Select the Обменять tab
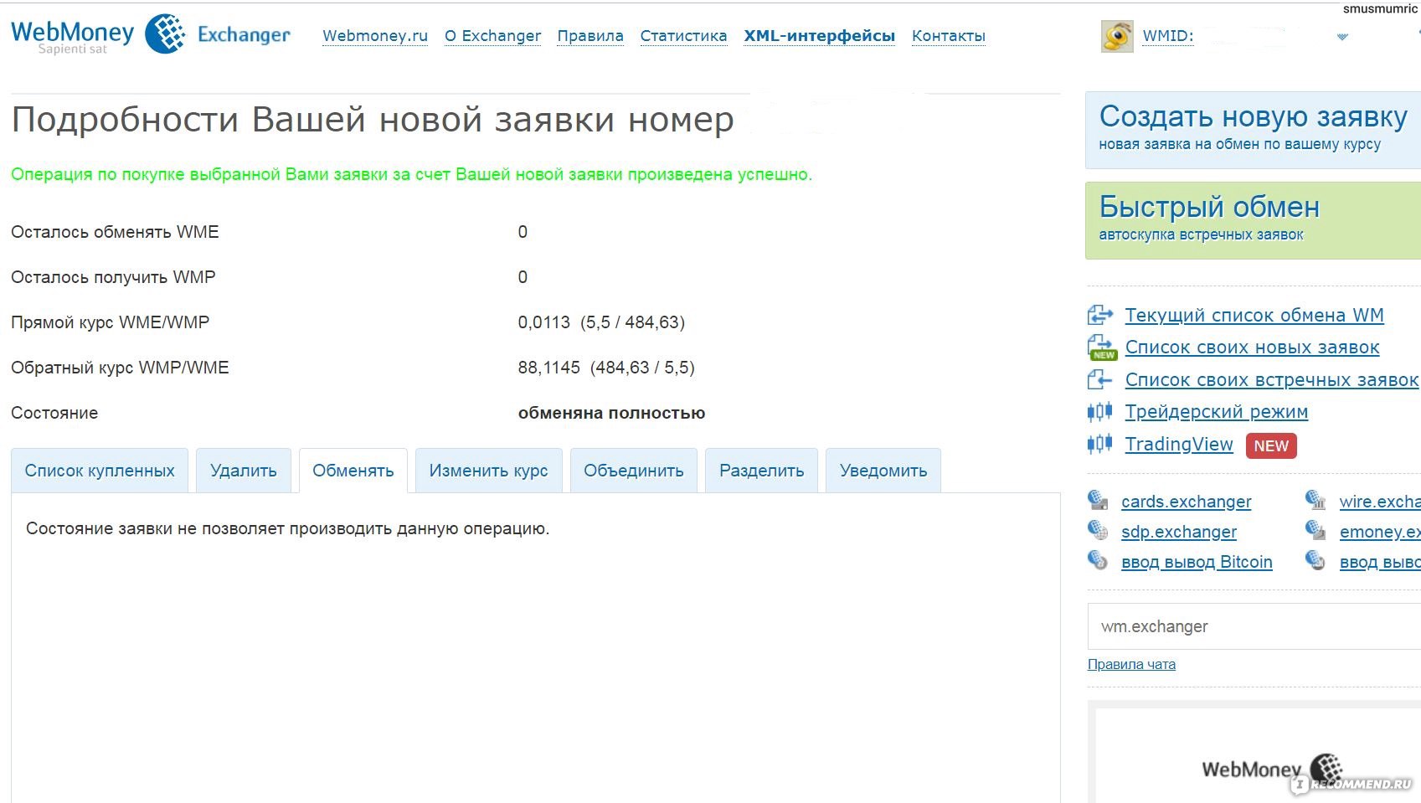This screenshot has width=1421, height=803. [x=353, y=471]
